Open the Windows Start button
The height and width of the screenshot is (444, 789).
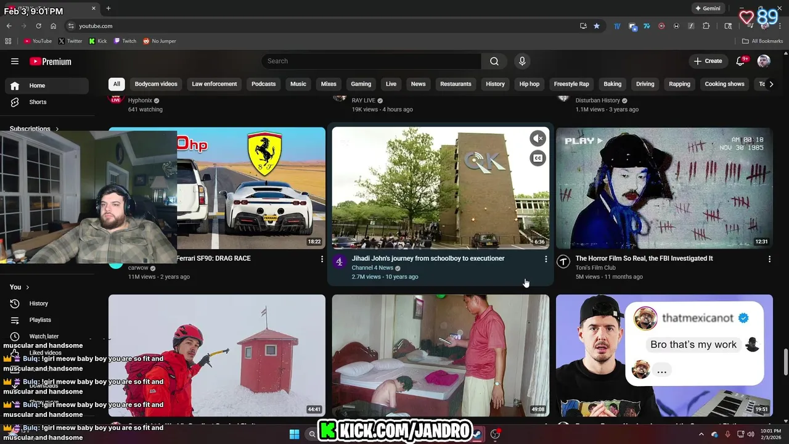coord(294,434)
